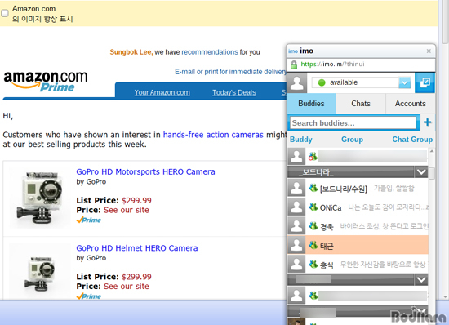The height and width of the screenshot is (325, 449).
Task: Select the Group view option
Action: [x=352, y=140]
